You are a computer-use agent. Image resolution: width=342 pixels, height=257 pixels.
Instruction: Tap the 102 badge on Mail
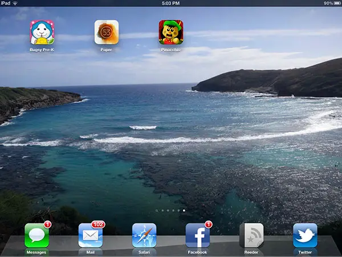[98, 224]
